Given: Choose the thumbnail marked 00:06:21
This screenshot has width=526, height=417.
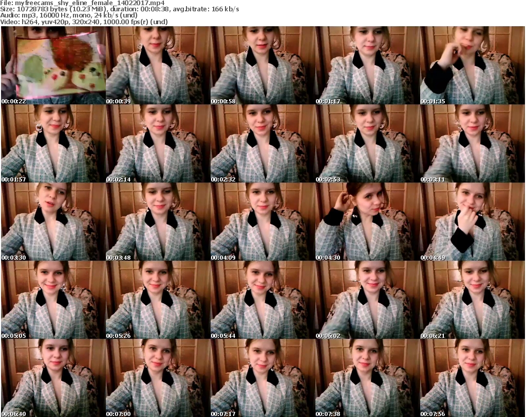Looking at the screenshot, I should (473, 300).
